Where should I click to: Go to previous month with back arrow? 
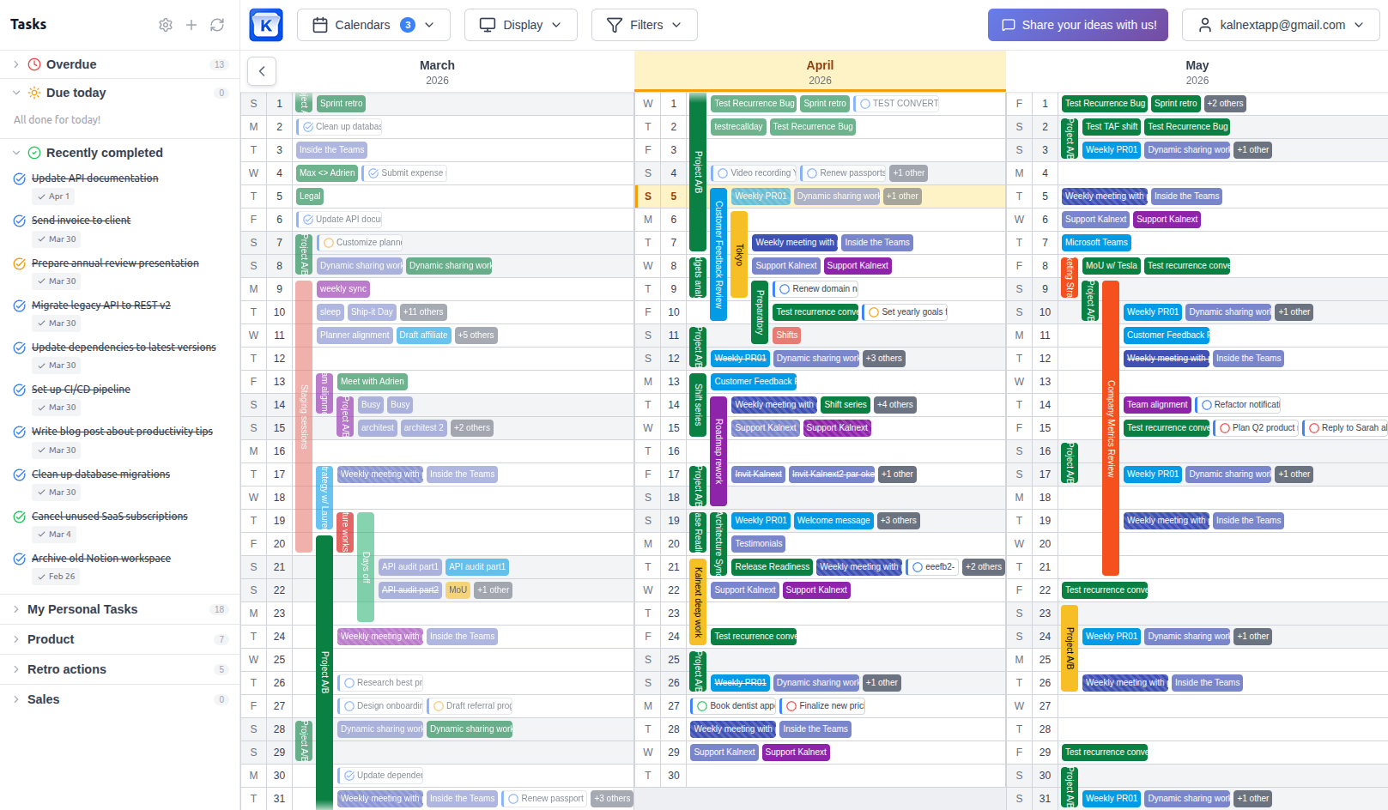262,71
